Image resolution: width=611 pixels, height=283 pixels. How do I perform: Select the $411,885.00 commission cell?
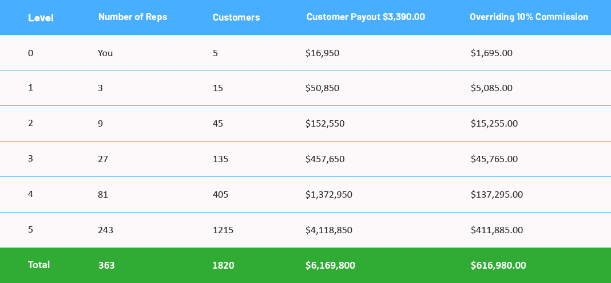[x=497, y=230]
